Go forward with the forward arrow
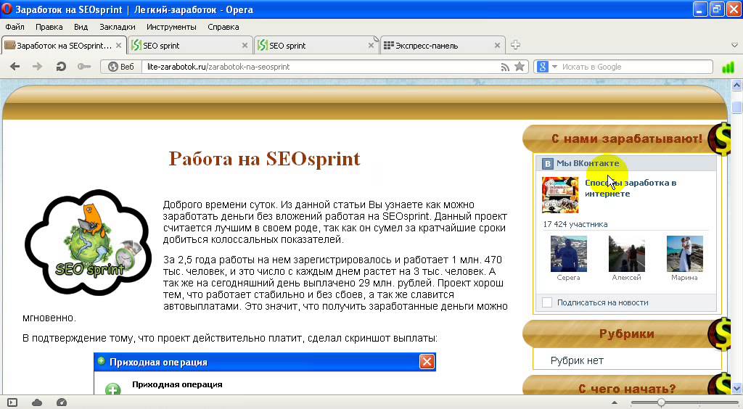The width and height of the screenshot is (743, 409). [x=37, y=67]
